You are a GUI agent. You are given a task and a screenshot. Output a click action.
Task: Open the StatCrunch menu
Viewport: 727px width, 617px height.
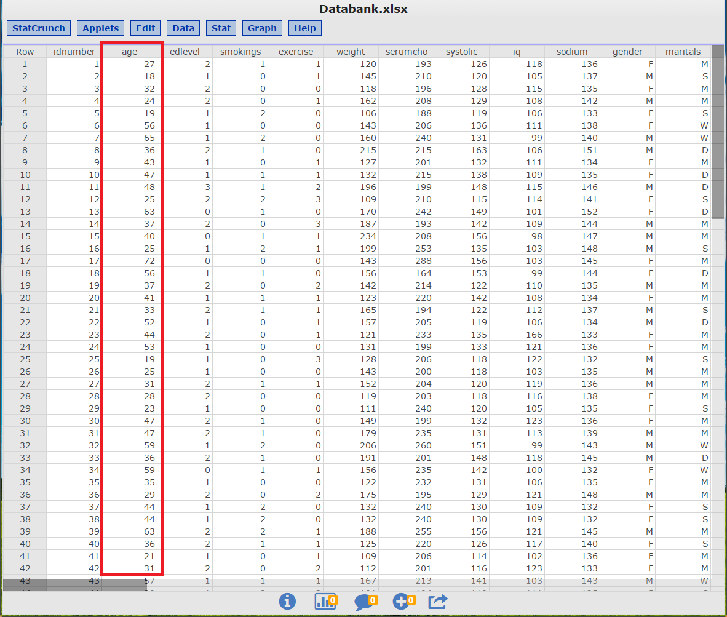(x=39, y=28)
